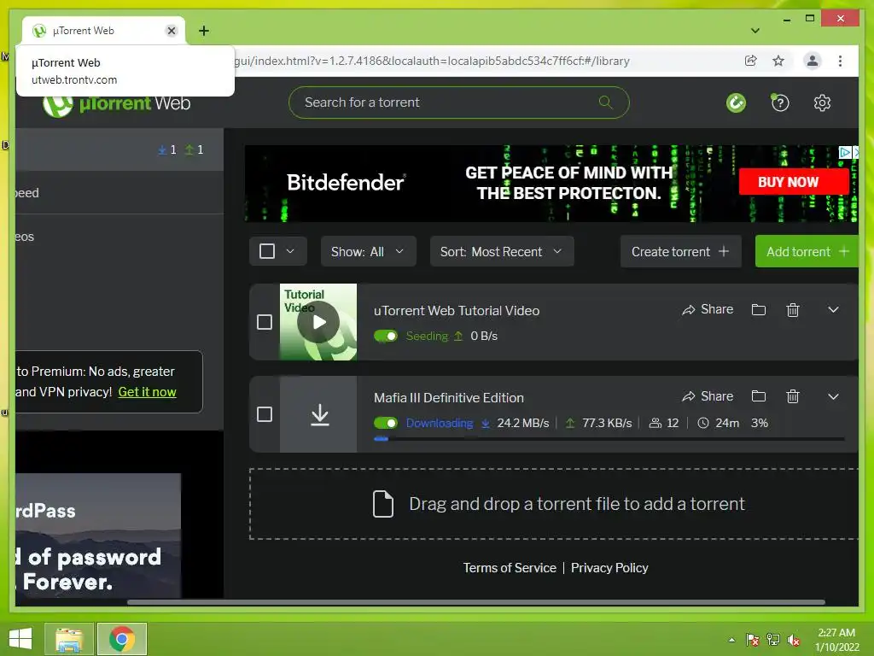Open the Windows Start button
The image size is (874, 656).
20,639
